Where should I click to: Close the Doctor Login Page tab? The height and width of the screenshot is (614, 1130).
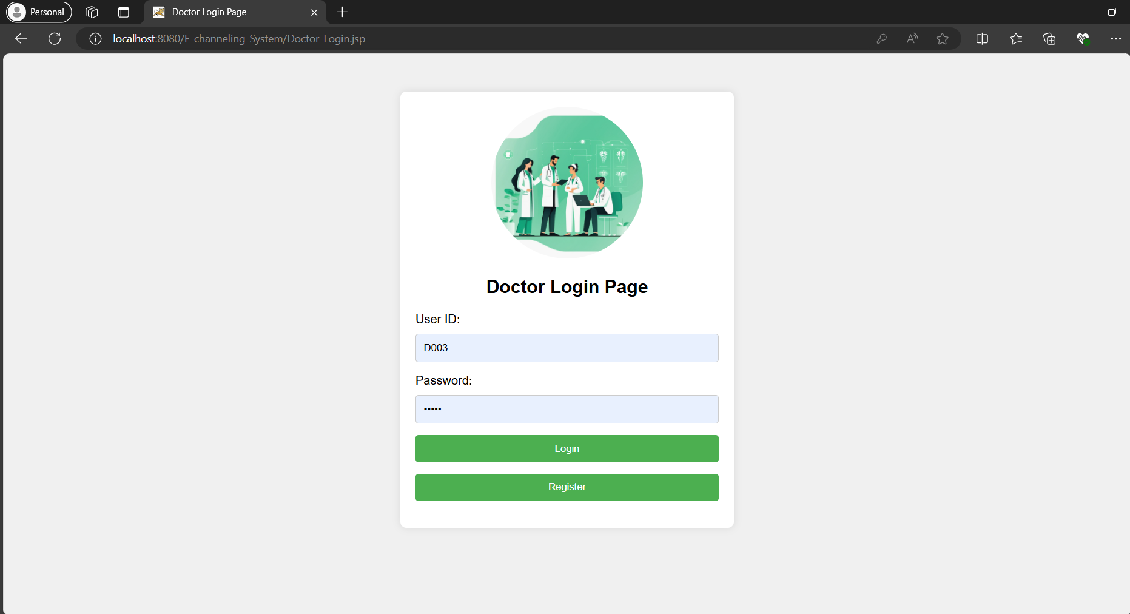coord(314,12)
